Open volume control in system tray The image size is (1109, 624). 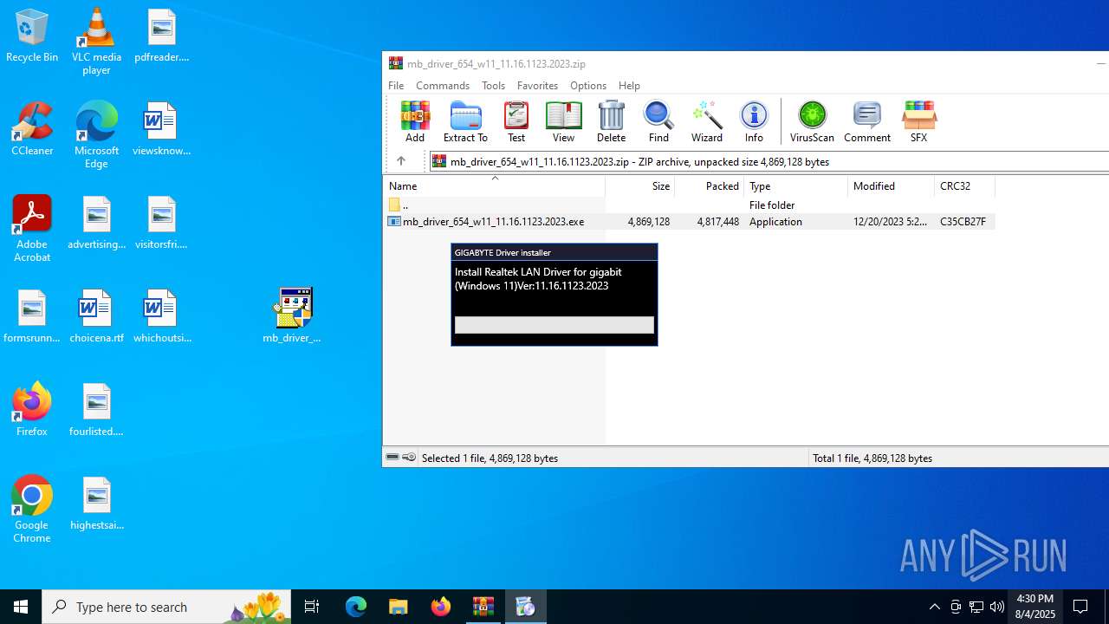tap(997, 607)
